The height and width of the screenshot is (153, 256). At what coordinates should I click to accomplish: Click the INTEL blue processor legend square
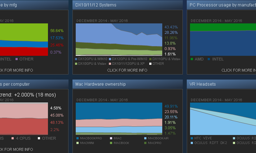point(209,59)
